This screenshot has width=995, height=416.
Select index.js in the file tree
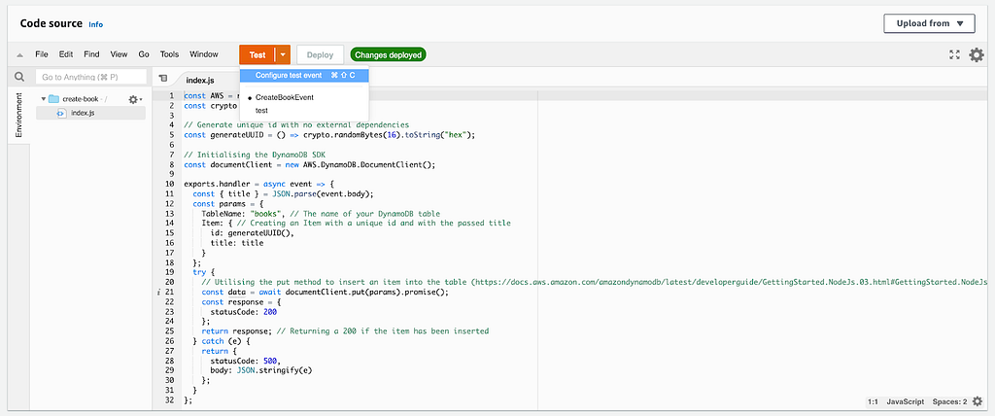pyautogui.click(x=90, y=113)
